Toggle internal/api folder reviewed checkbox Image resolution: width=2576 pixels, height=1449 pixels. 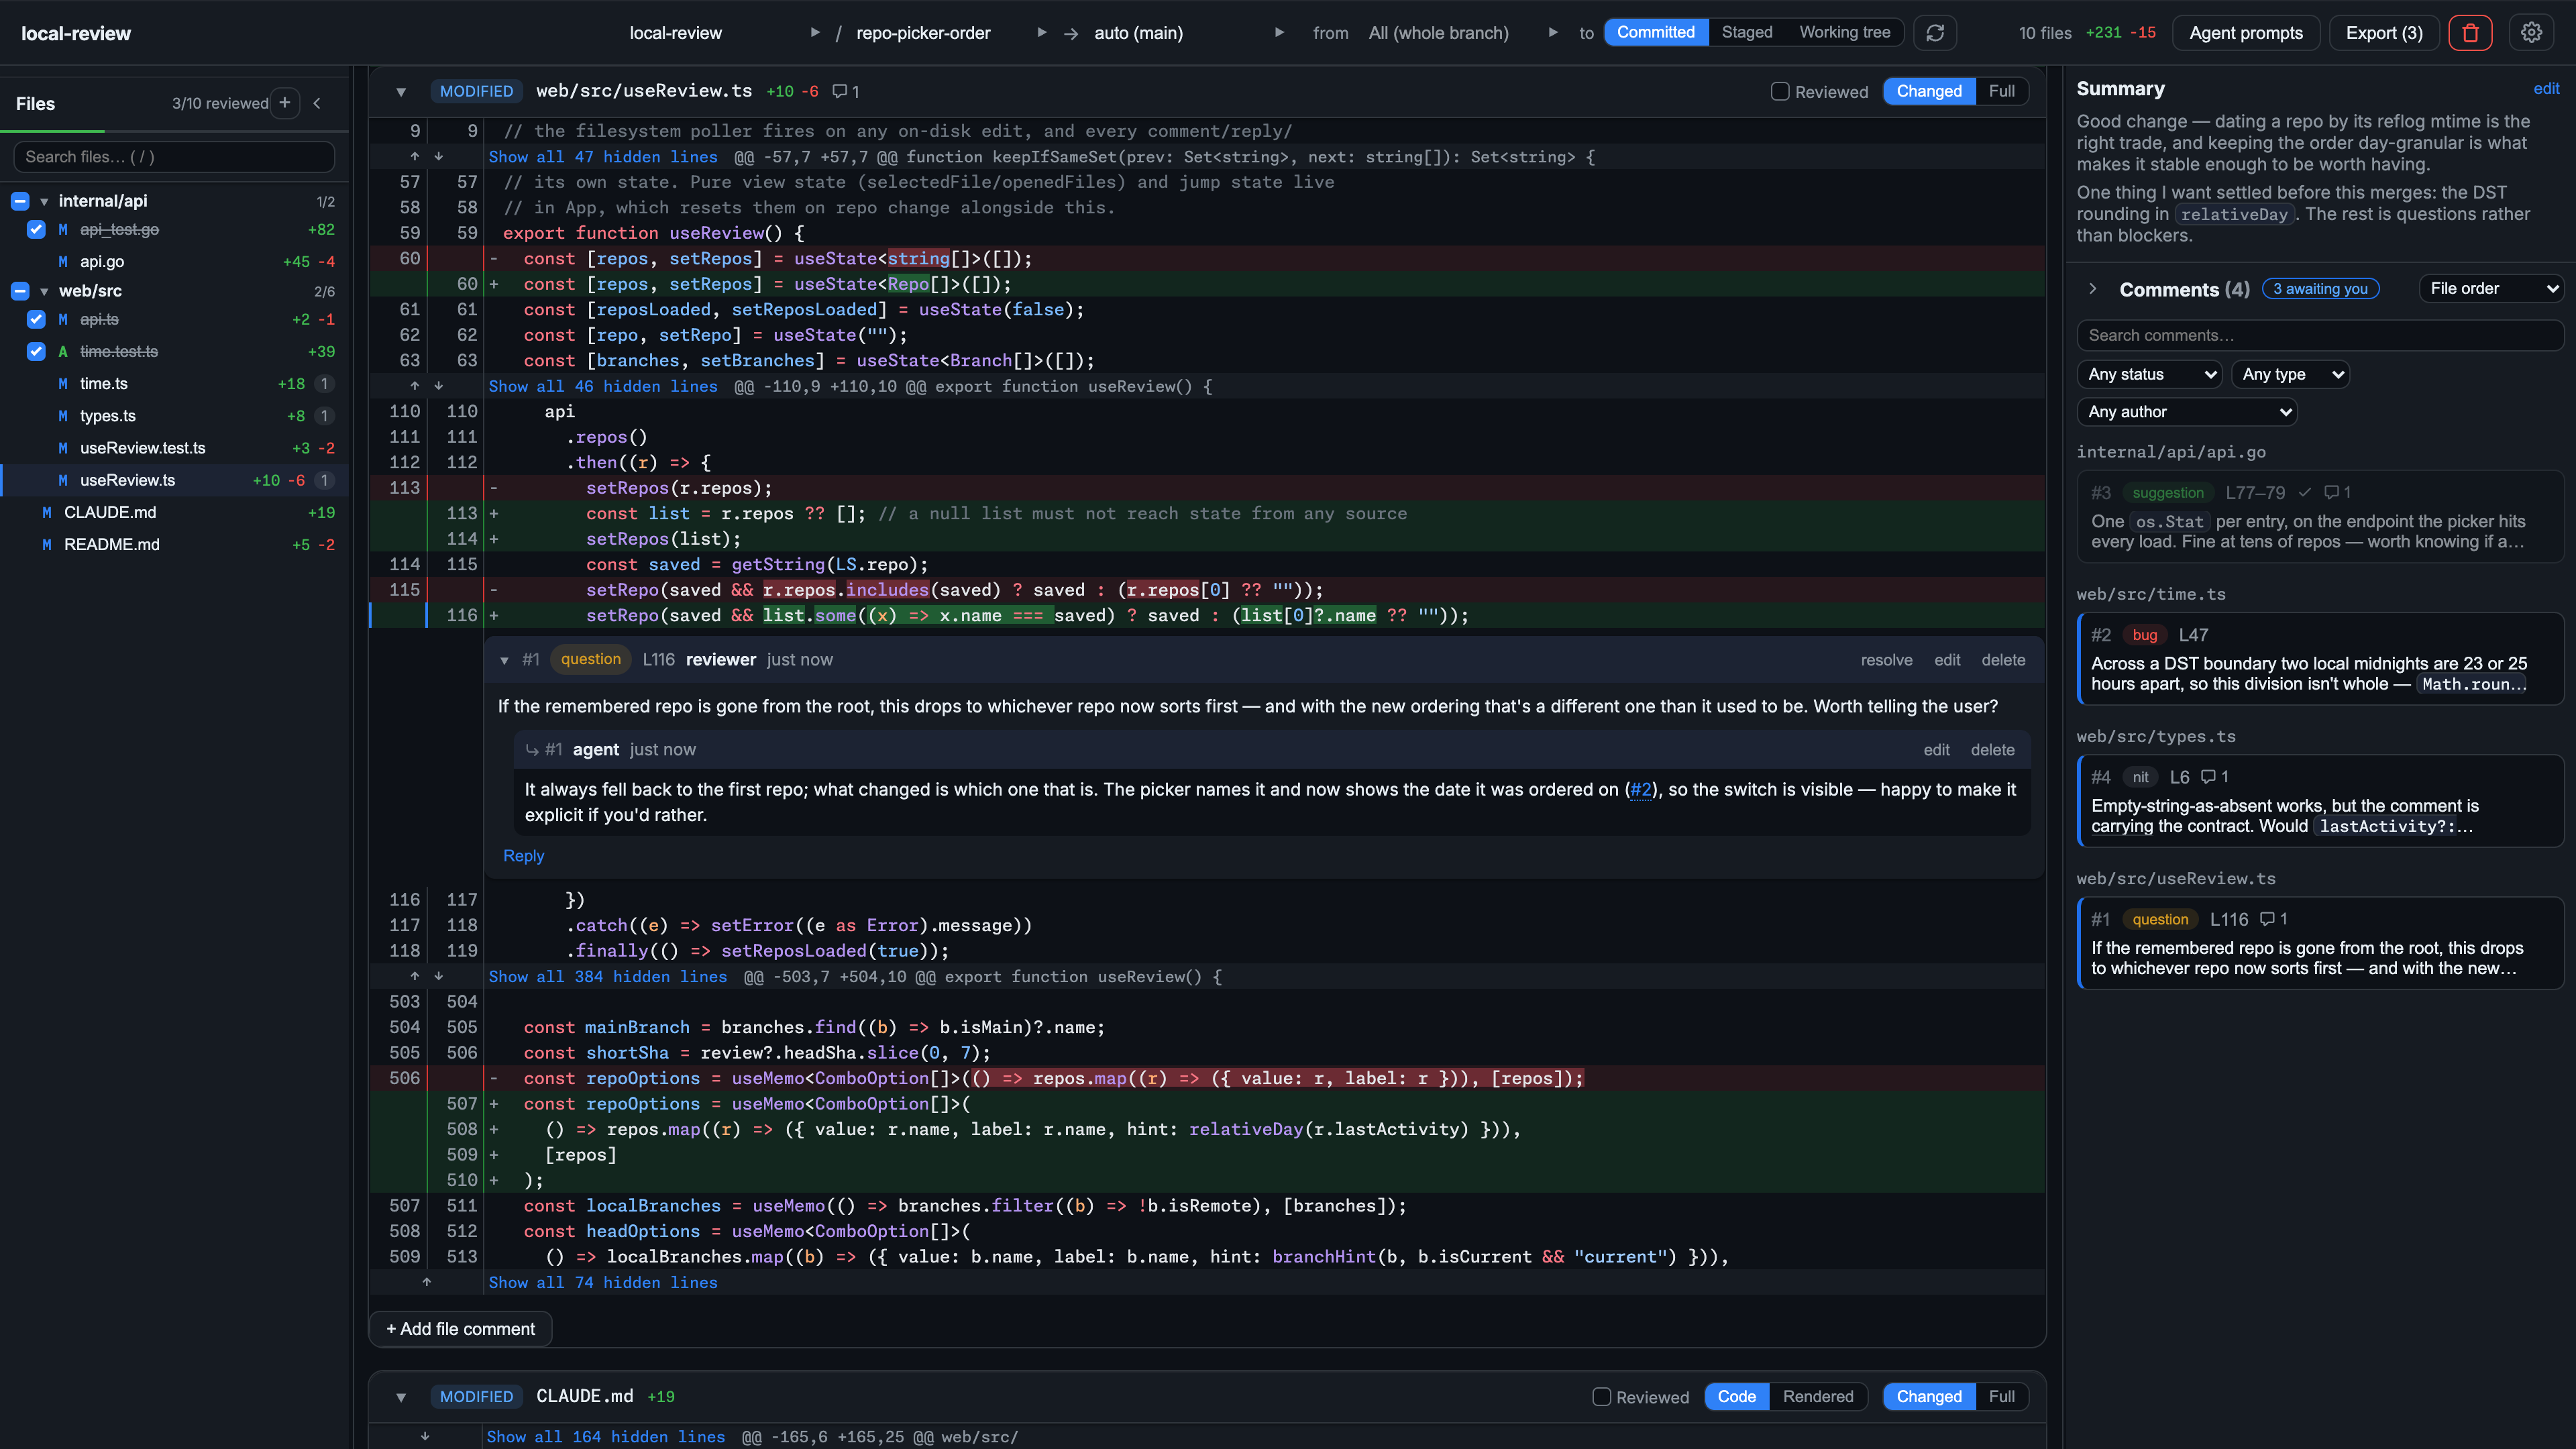pos(20,201)
